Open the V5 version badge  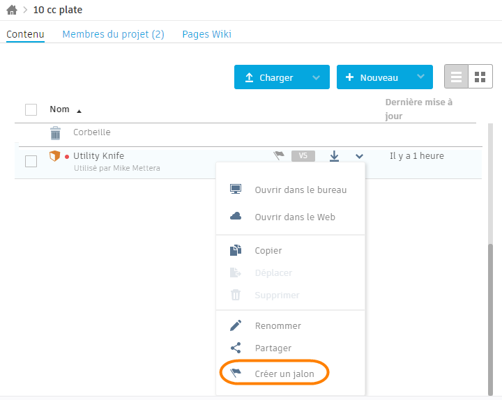click(x=303, y=156)
